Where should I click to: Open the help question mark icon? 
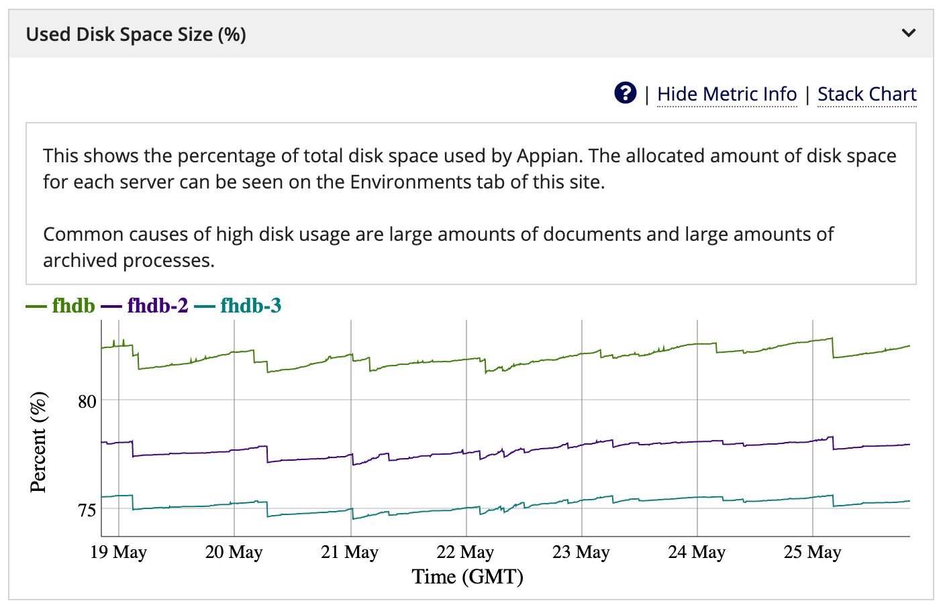click(x=625, y=93)
